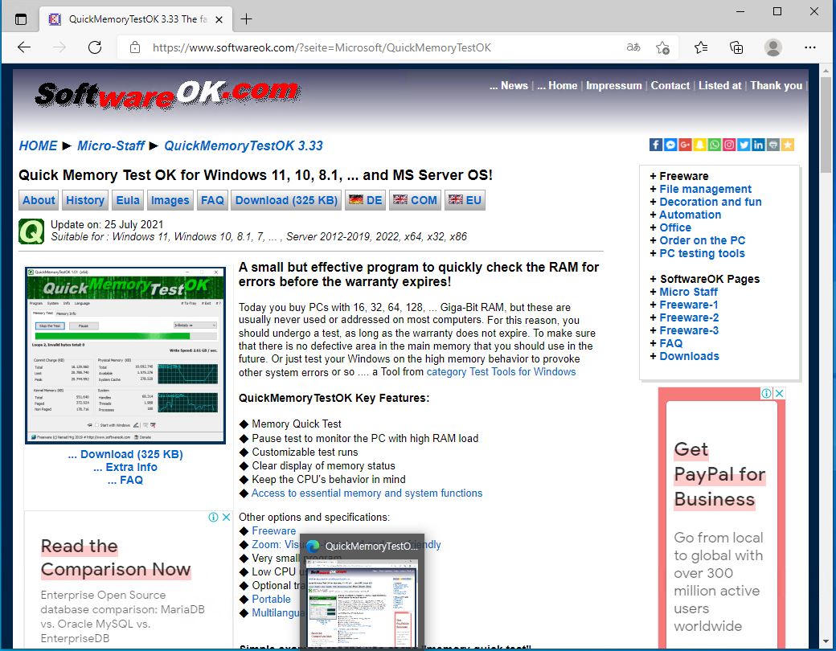Click HOME breadcrumb link
The width and height of the screenshot is (836, 651).
[38, 145]
